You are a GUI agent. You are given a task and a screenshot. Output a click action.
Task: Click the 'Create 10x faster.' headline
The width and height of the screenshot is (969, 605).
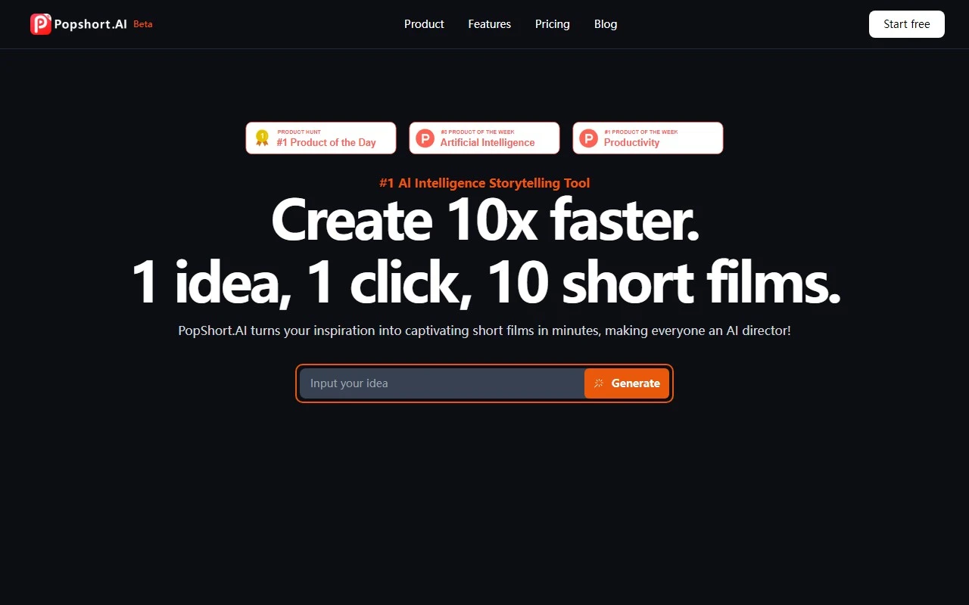point(484,220)
